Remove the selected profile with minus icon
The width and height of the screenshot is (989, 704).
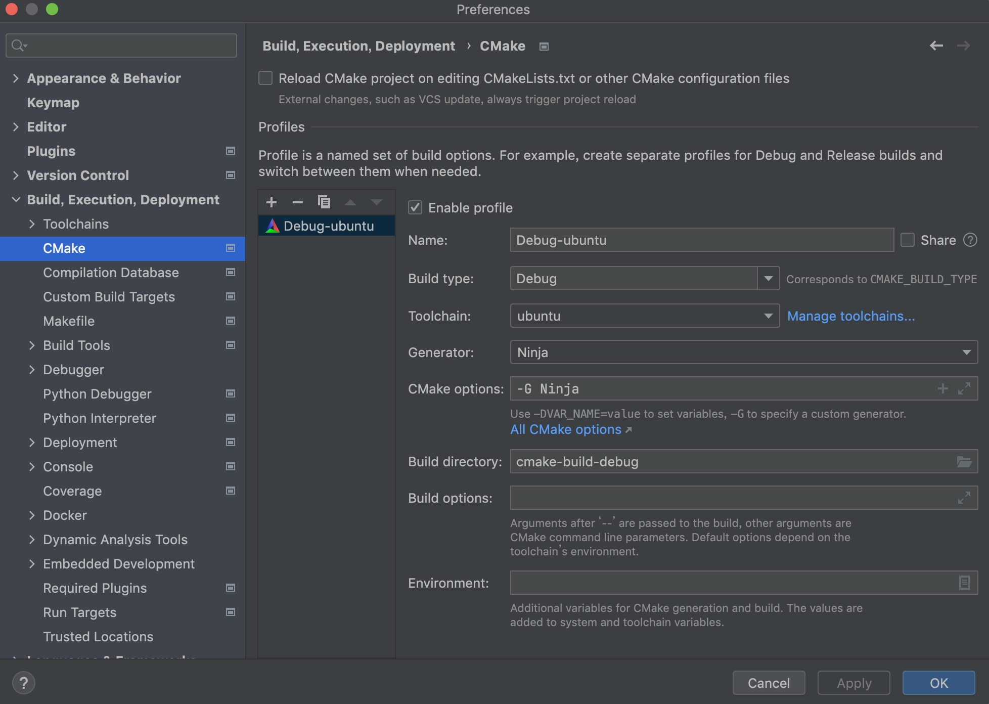point(298,202)
